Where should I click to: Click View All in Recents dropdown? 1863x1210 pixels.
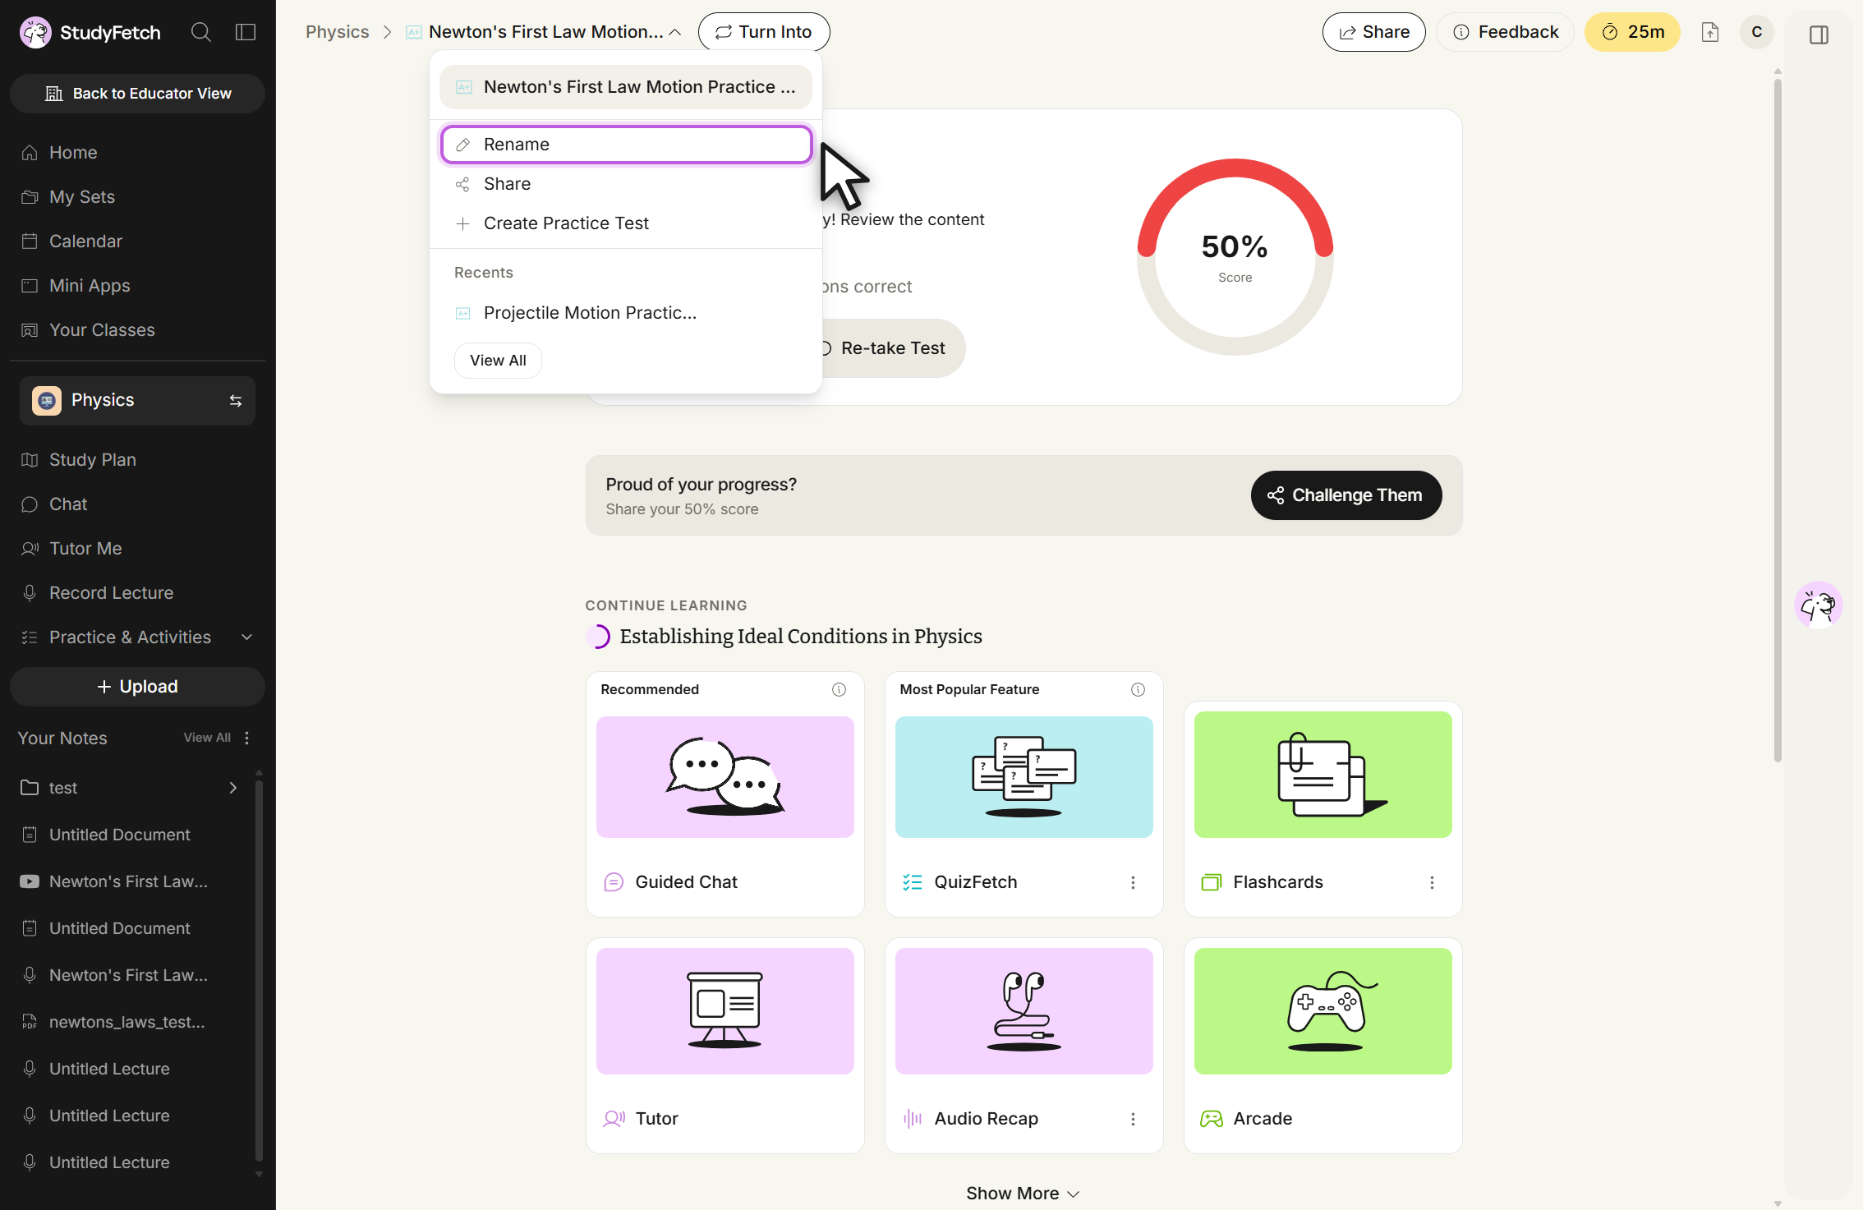click(x=498, y=361)
